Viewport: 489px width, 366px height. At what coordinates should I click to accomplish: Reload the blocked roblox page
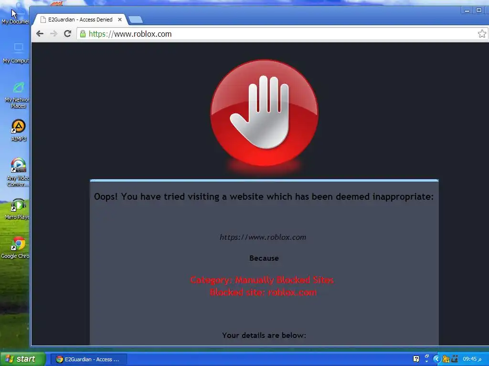[x=67, y=34]
